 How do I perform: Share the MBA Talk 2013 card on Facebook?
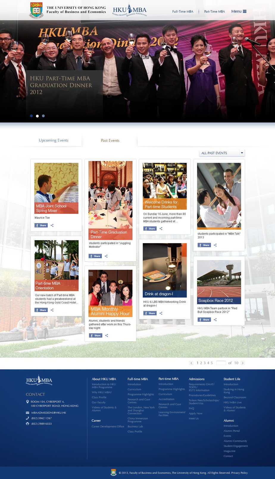[x=204, y=245]
